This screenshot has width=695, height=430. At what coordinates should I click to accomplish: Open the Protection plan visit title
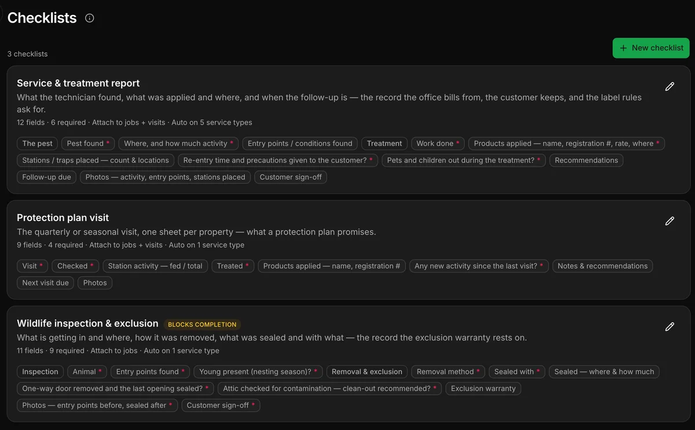click(x=63, y=218)
